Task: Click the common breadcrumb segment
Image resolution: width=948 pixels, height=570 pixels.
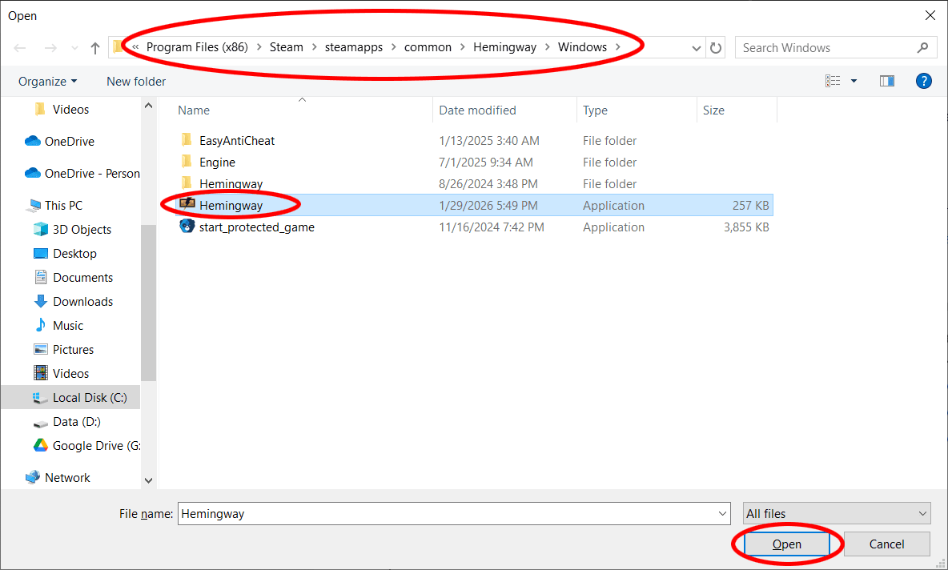Action: [428, 47]
